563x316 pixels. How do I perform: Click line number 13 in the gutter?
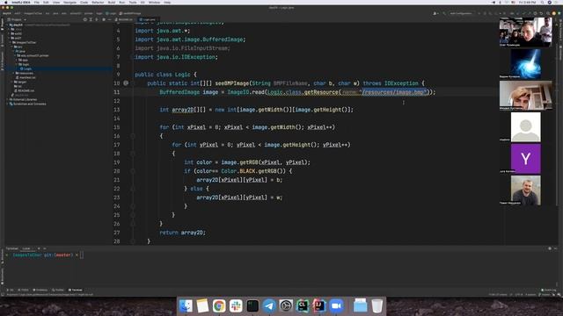click(x=117, y=110)
